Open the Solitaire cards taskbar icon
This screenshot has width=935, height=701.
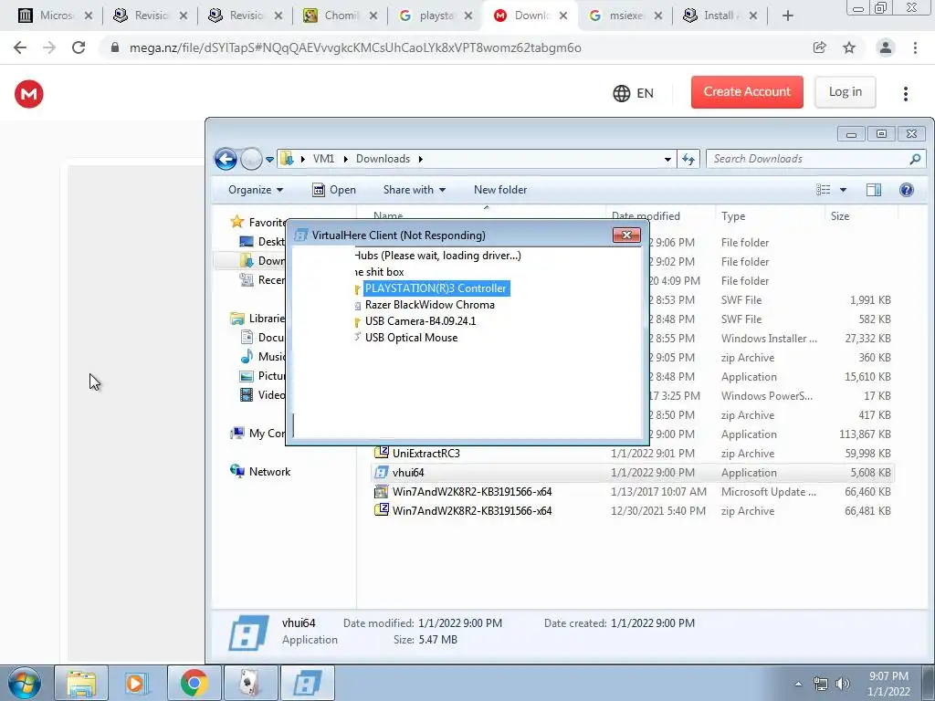pos(250,683)
